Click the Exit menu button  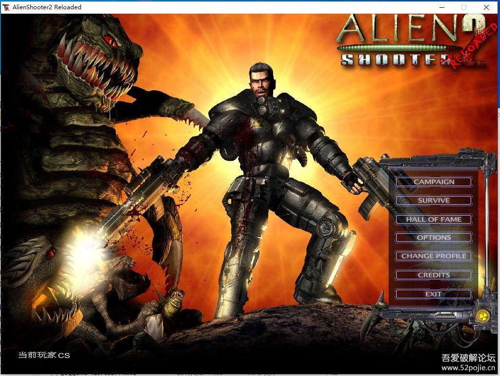pyautogui.click(x=434, y=294)
